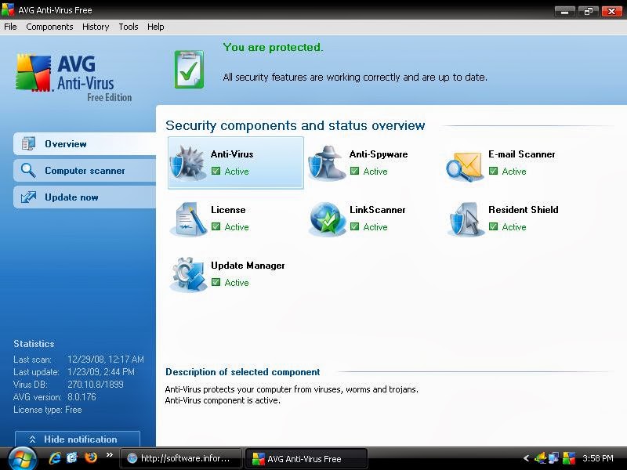The width and height of the screenshot is (627, 470).
Task: Open the Components menu
Action: pyautogui.click(x=49, y=27)
